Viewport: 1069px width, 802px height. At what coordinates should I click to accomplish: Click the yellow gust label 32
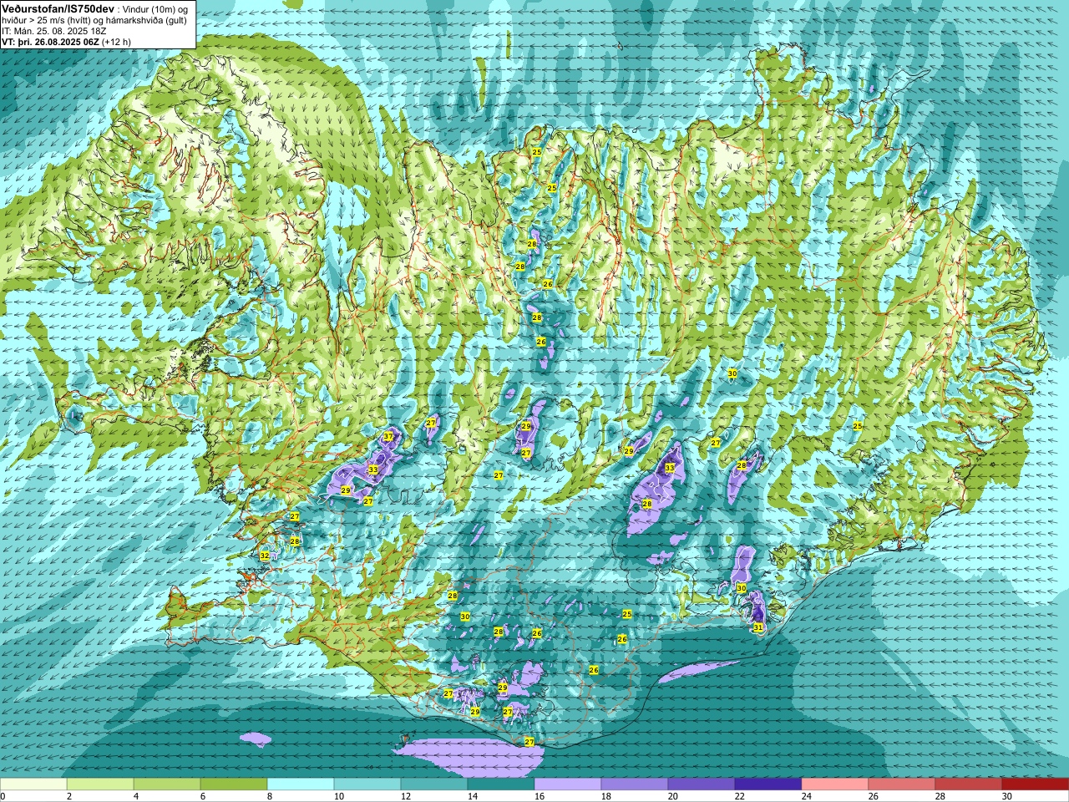point(265,556)
